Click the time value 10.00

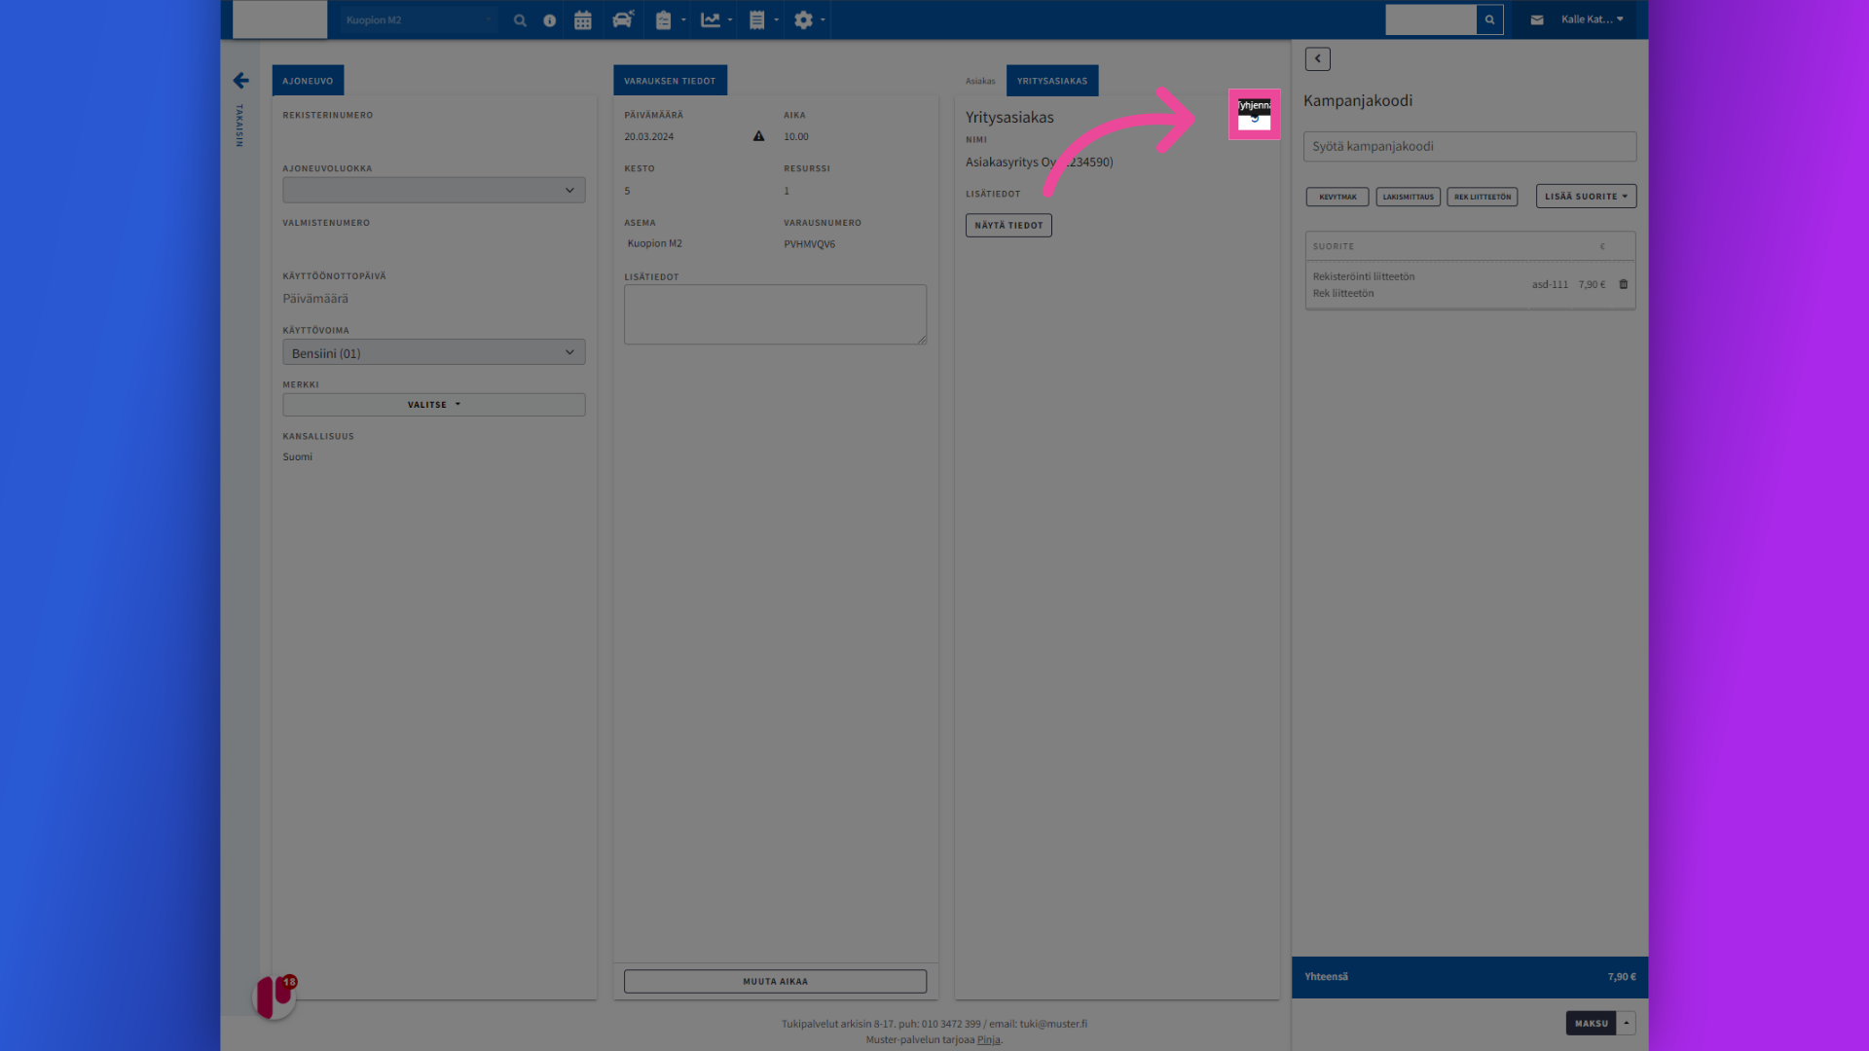click(796, 136)
